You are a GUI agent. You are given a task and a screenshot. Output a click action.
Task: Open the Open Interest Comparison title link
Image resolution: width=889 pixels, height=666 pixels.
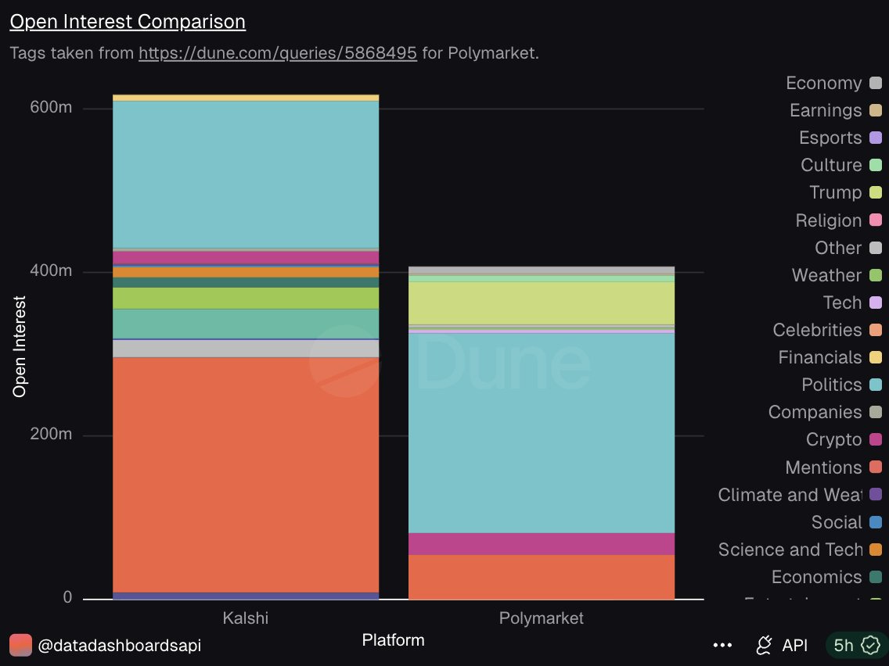pos(128,22)
